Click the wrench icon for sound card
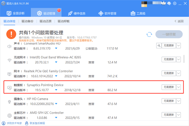The image size is (189, 126). tap(159, 46)
